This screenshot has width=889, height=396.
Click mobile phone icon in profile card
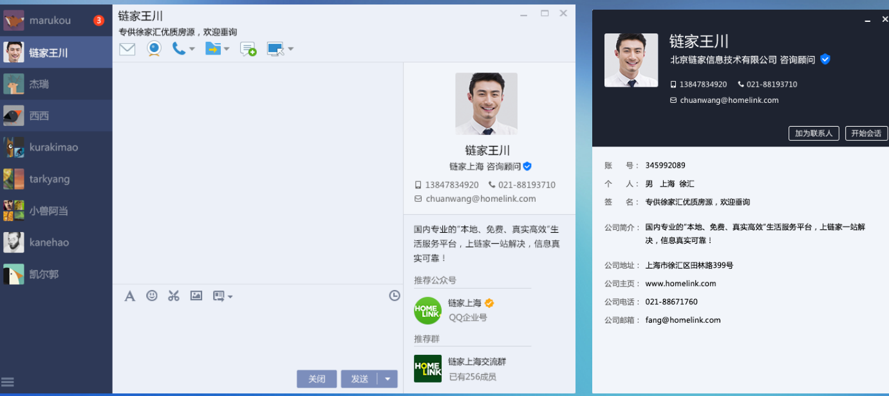673,84
